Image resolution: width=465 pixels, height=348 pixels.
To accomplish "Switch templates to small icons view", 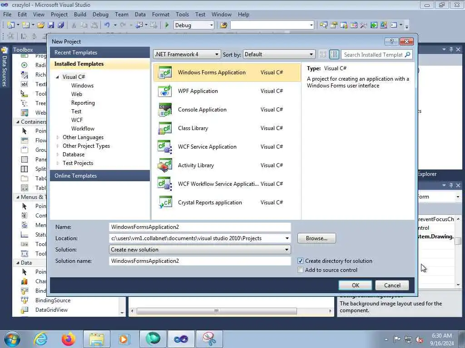I will [x=323, y=54].
